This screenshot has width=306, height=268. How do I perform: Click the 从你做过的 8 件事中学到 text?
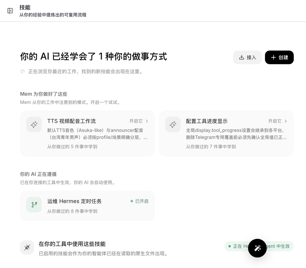pyautogui.click(x=72, y=211)
